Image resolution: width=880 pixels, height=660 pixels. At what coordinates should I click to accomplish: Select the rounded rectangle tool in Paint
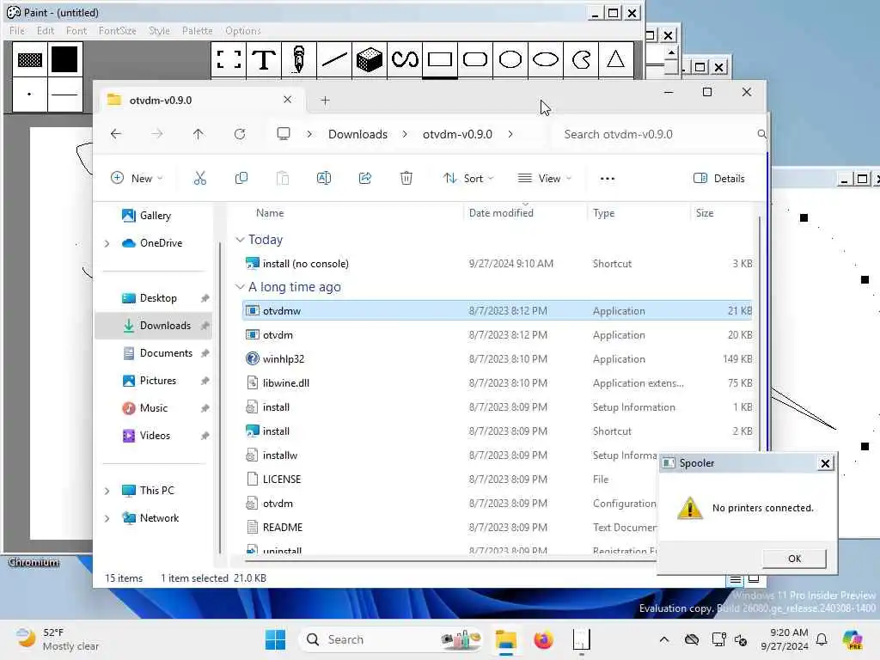[474, 59]
